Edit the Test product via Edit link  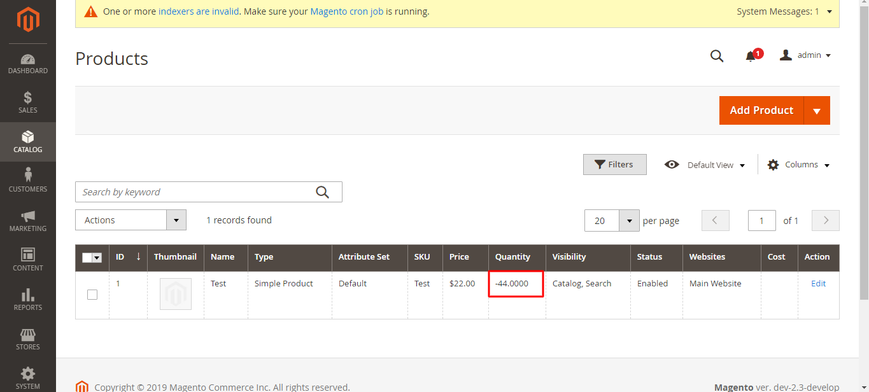point(818,283)
